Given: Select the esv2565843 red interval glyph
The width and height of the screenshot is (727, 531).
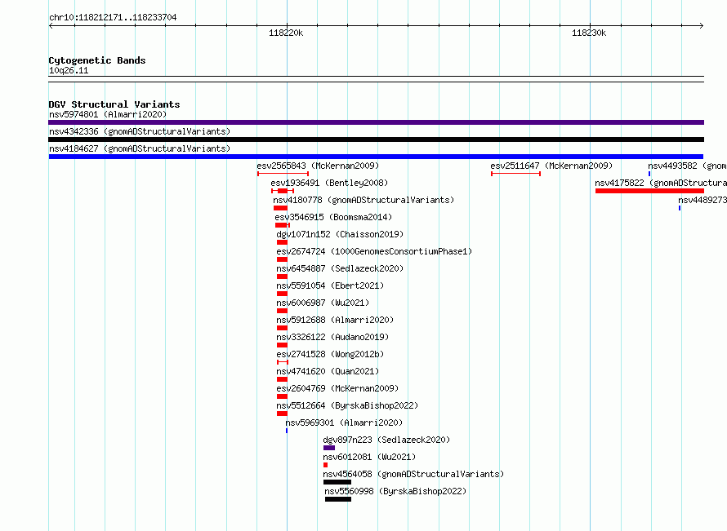Looking at the screenshot, I should coord(283,174).
